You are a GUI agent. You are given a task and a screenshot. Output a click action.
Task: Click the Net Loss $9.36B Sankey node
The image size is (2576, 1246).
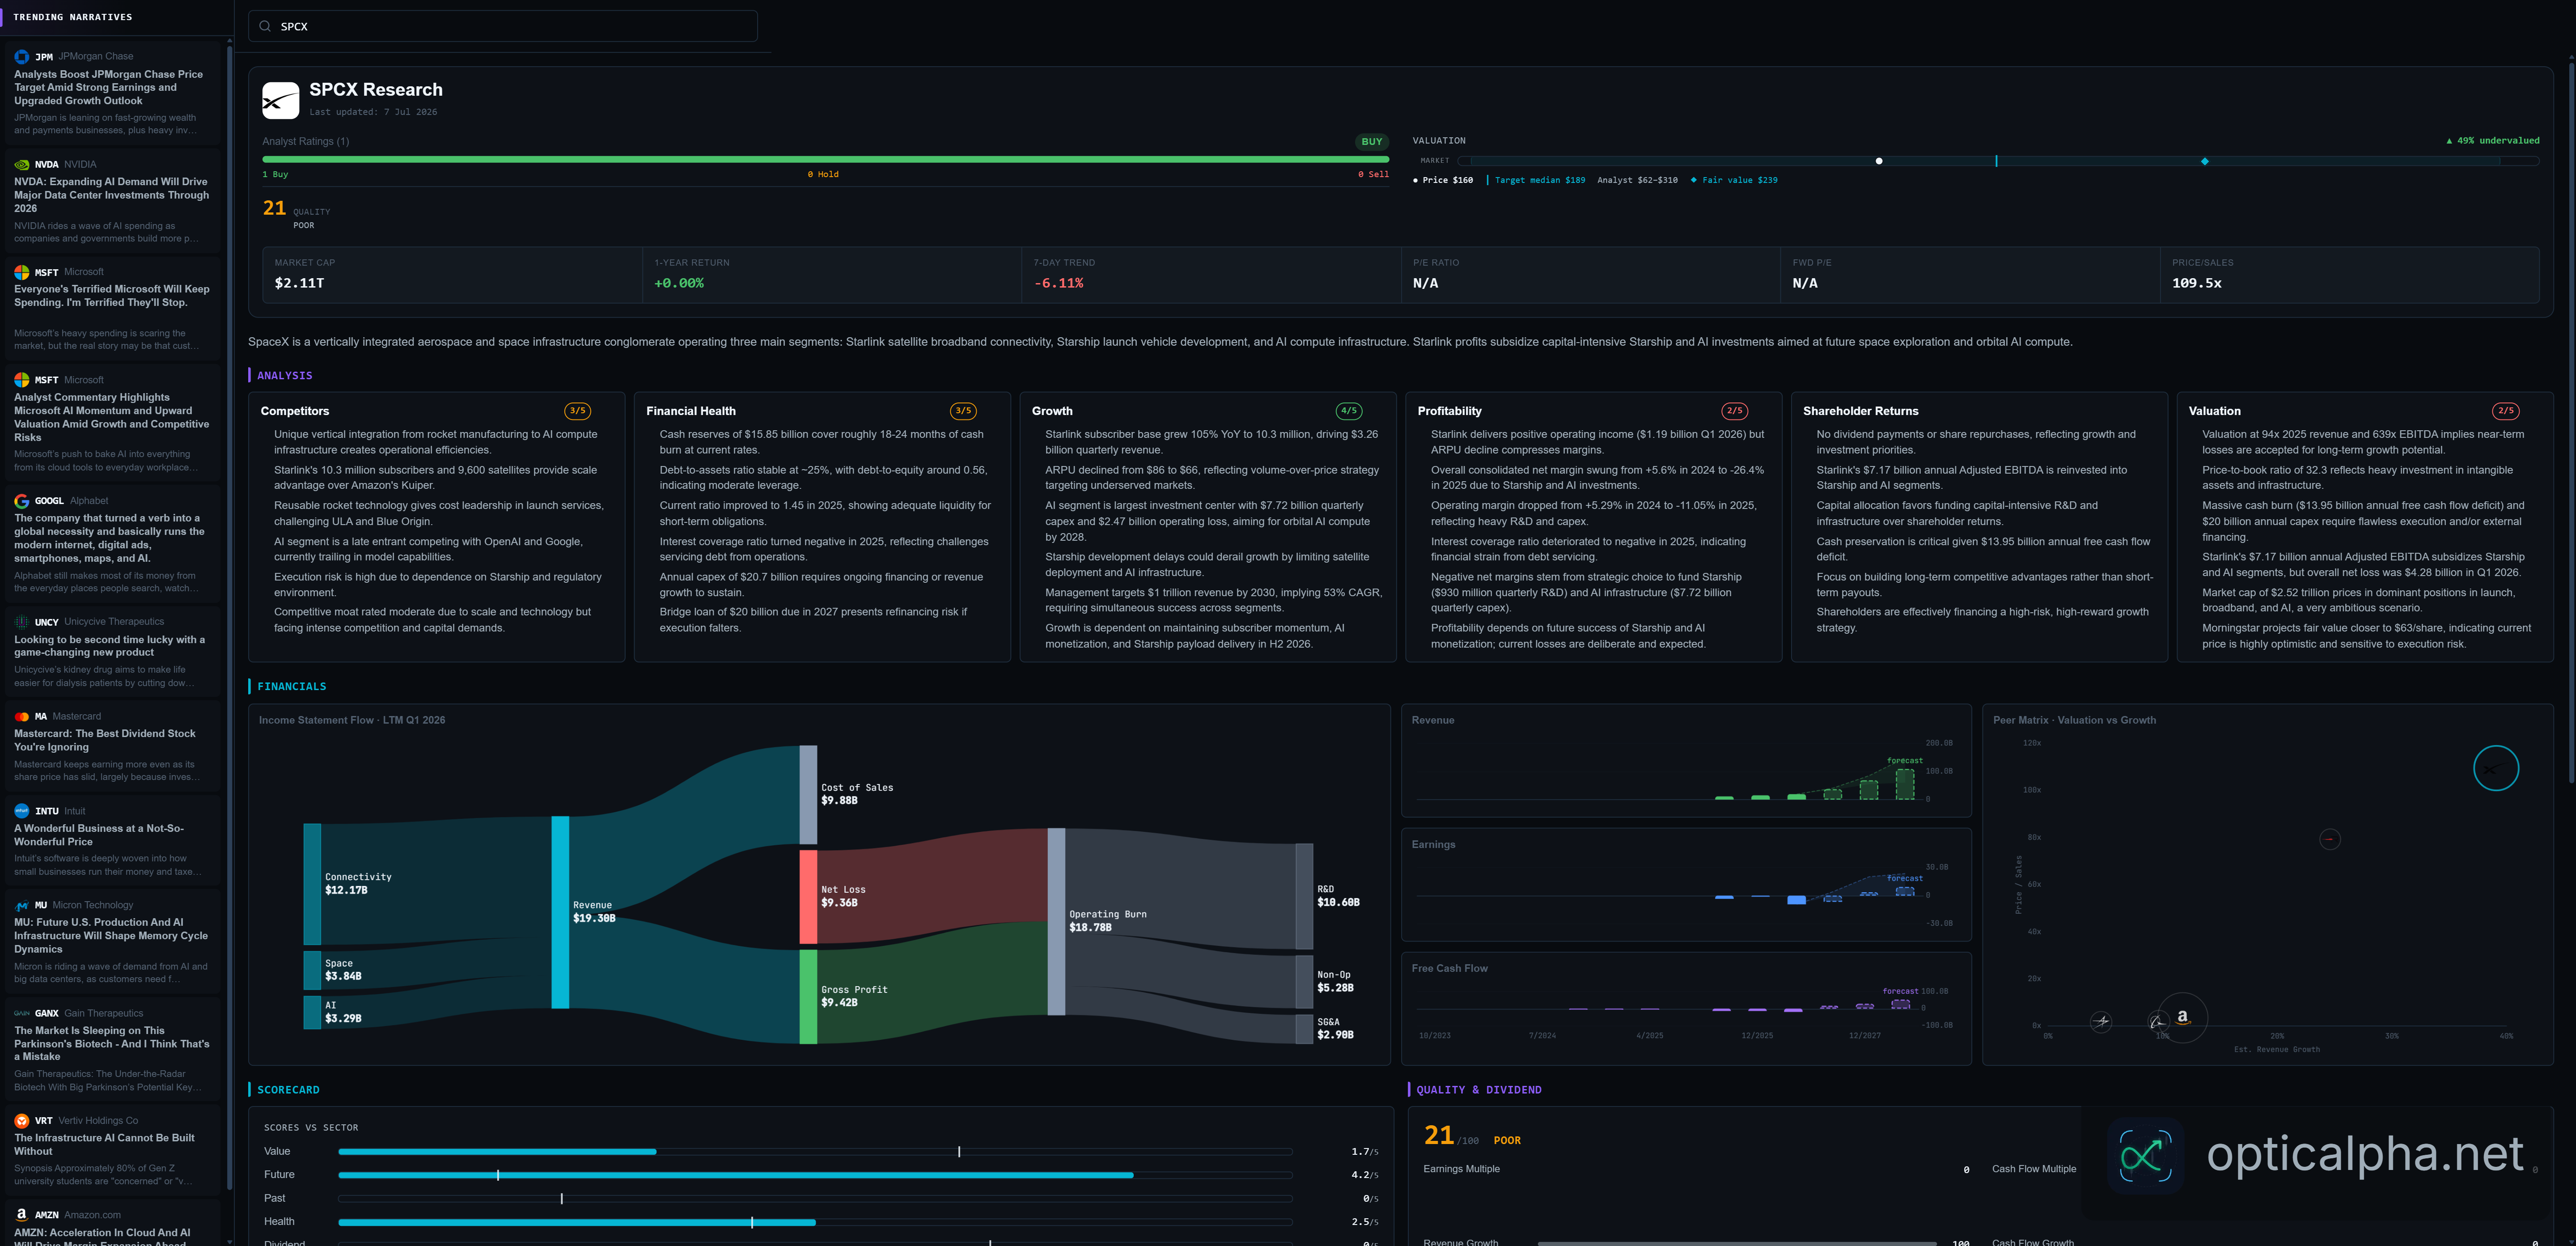(x=808, y=897)
